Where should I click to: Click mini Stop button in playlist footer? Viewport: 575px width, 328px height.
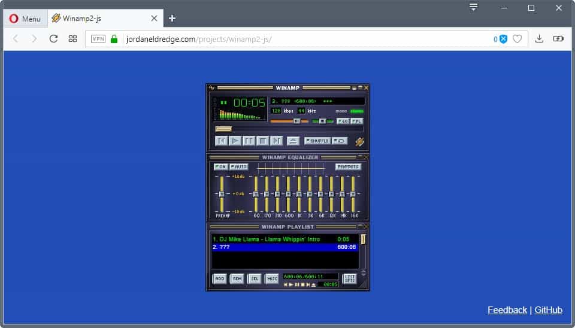pos(302,285)
